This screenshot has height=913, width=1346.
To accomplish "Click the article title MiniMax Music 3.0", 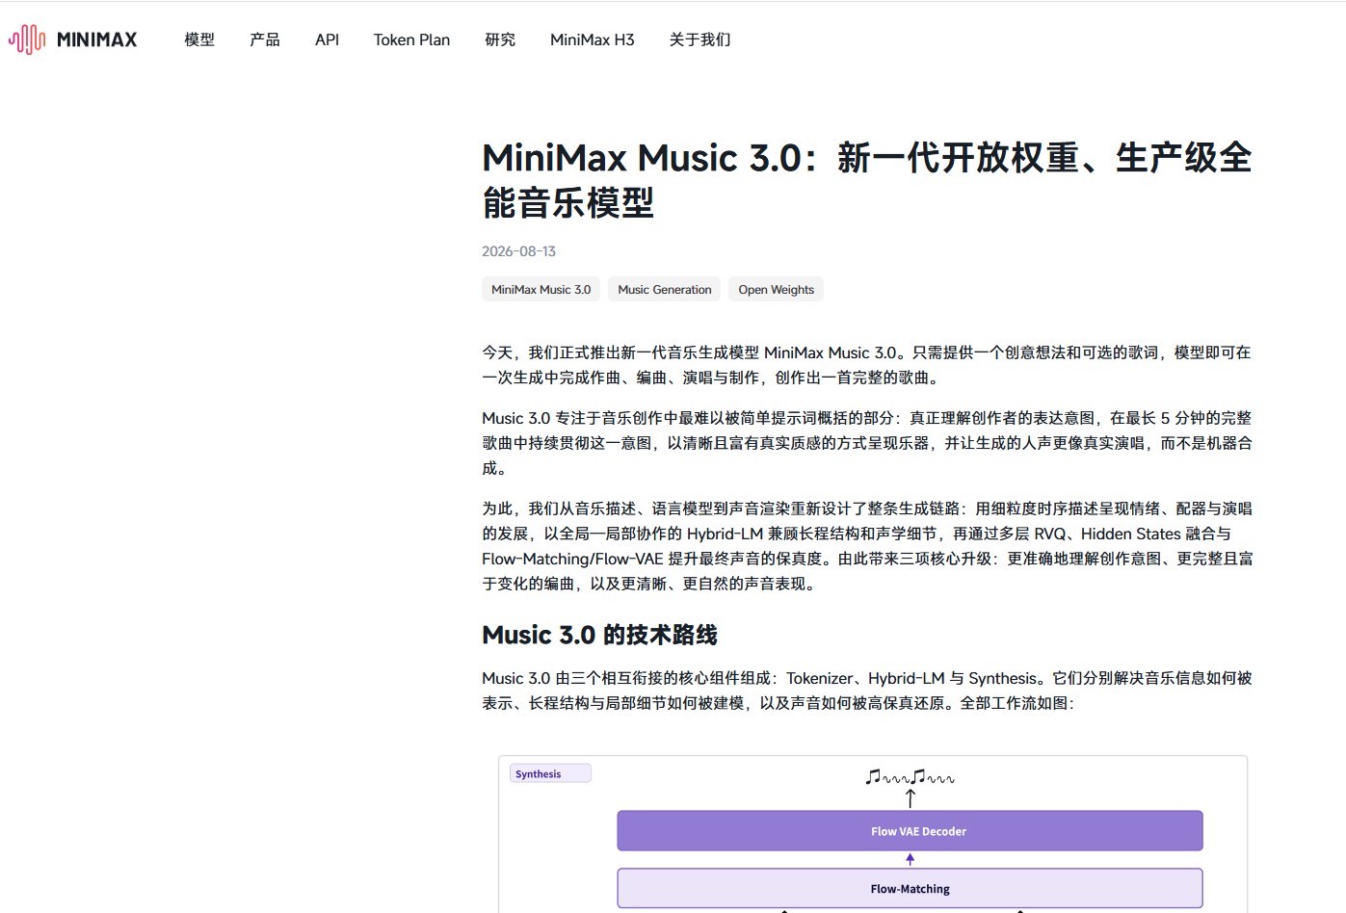I will [x=867, y=180].
